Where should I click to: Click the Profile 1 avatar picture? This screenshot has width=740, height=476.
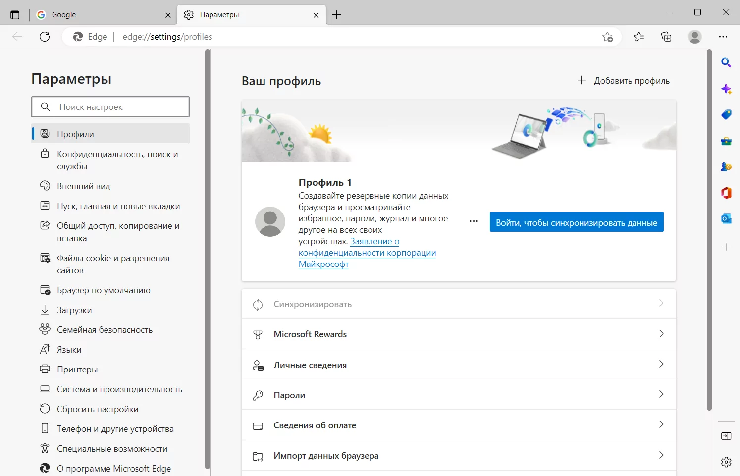coord(270,221)
